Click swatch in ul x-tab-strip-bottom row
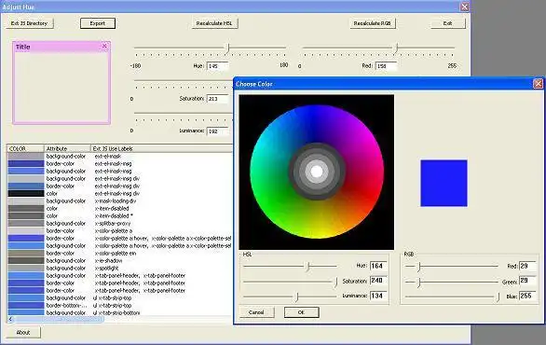546x345 pixels. coord(26,312)
